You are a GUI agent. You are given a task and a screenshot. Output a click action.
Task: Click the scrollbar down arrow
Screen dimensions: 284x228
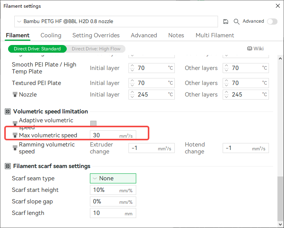click(281, 225)
